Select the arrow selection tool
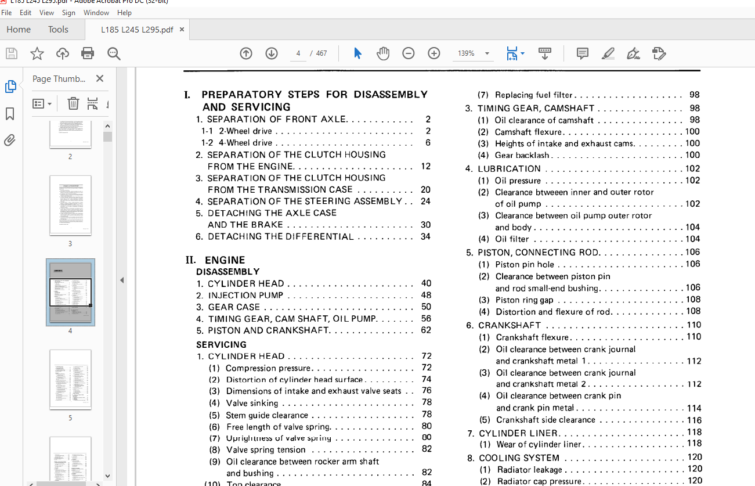 357,53
